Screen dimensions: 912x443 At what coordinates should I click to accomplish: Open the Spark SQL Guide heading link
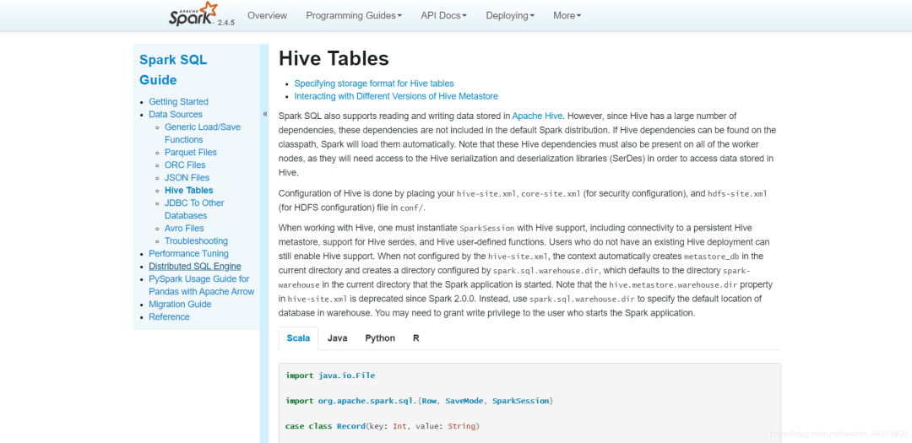click(173, 70)
